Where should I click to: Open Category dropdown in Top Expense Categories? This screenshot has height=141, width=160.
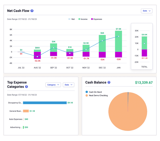point(53,85)
